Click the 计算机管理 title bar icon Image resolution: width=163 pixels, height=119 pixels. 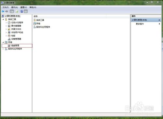pyautogui.click(x=2, y=3)
